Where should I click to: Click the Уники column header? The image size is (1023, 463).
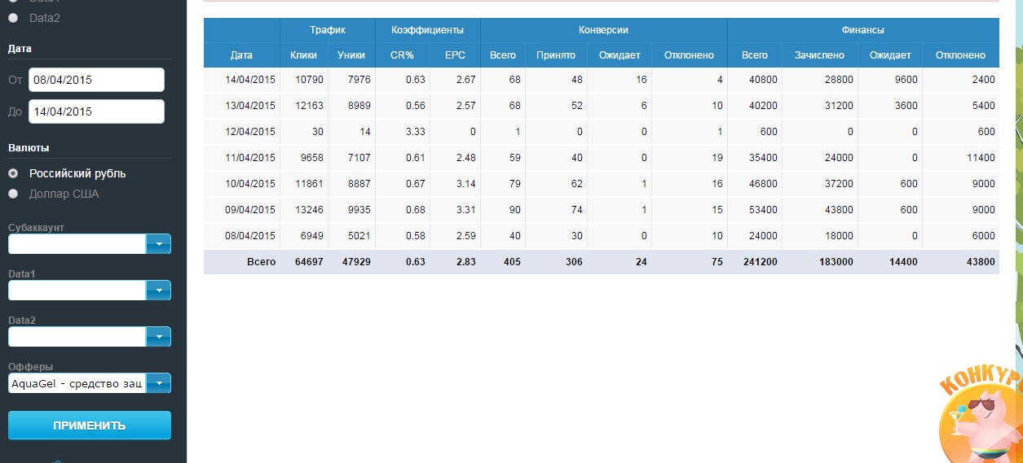pos(351,55)
